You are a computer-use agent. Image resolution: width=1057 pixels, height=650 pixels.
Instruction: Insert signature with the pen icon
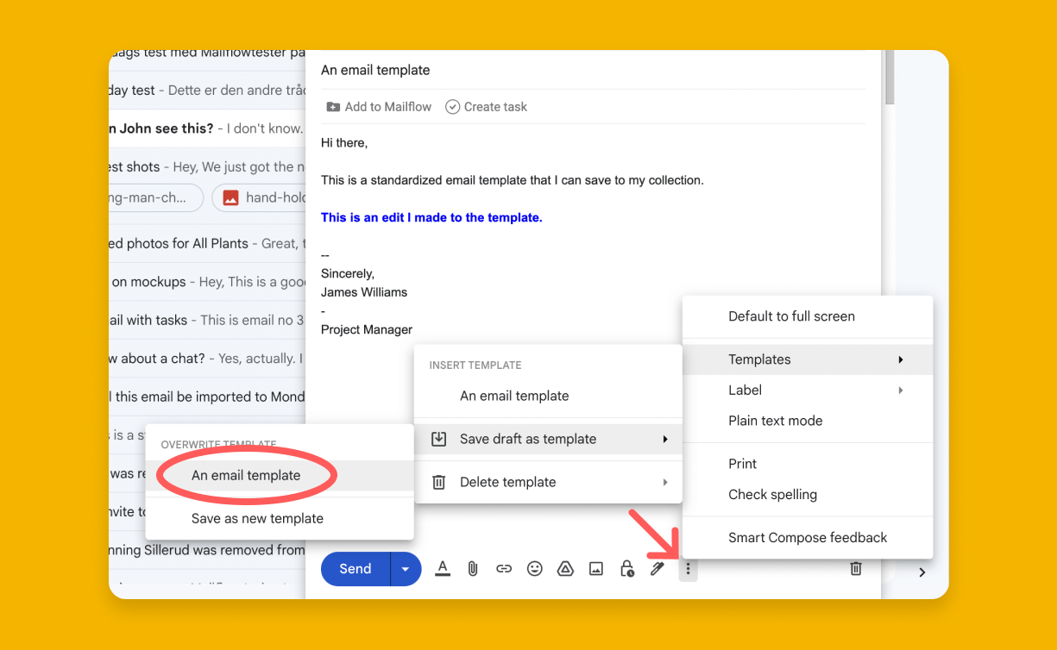tap(657, 568)
